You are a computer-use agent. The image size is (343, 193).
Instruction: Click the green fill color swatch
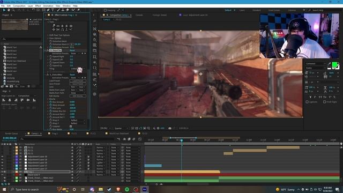pos(334,64)
